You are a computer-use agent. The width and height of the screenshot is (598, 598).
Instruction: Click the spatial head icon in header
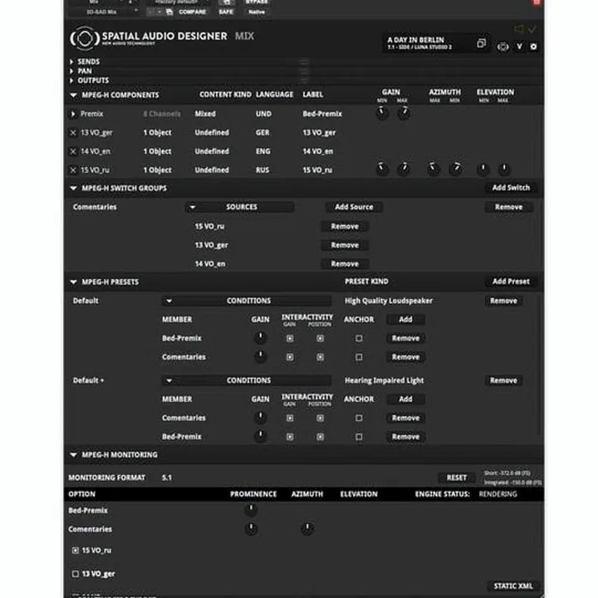[x=502, y=47]
